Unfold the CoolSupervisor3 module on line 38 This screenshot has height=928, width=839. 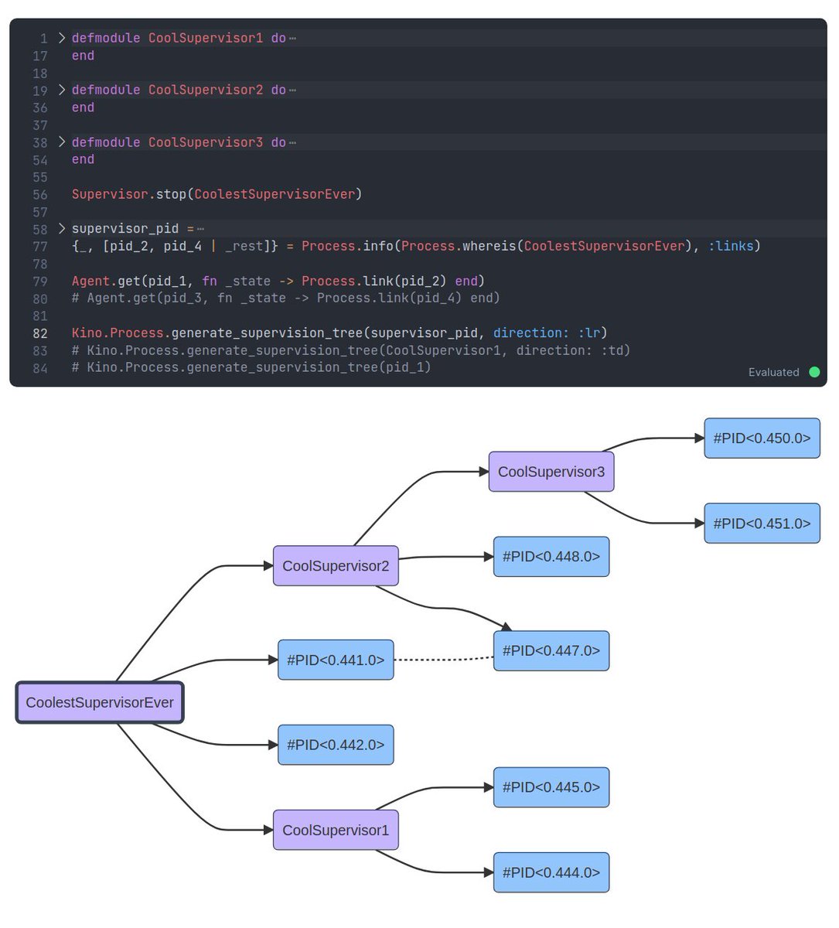tap(61, 142)
